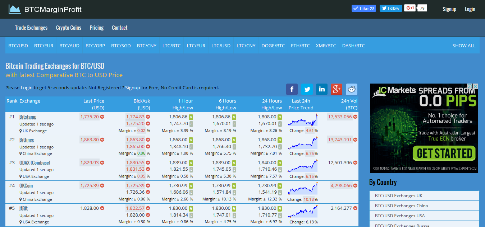Share page on Google Plus icon
The width and height of the screenshot is (485, 227).
coord(337,89)
